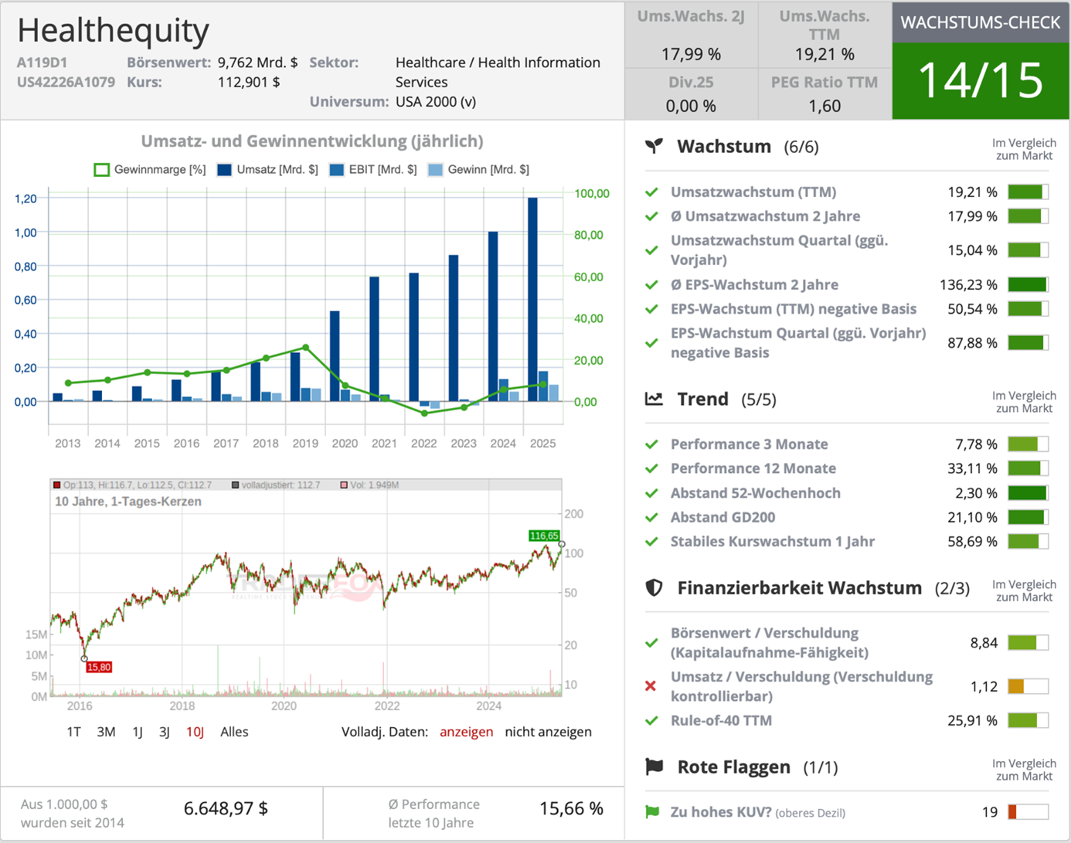This screenshot has height=843, width=1071.
Task: Click the WKN A119D1
Action: tap(42, 63)
